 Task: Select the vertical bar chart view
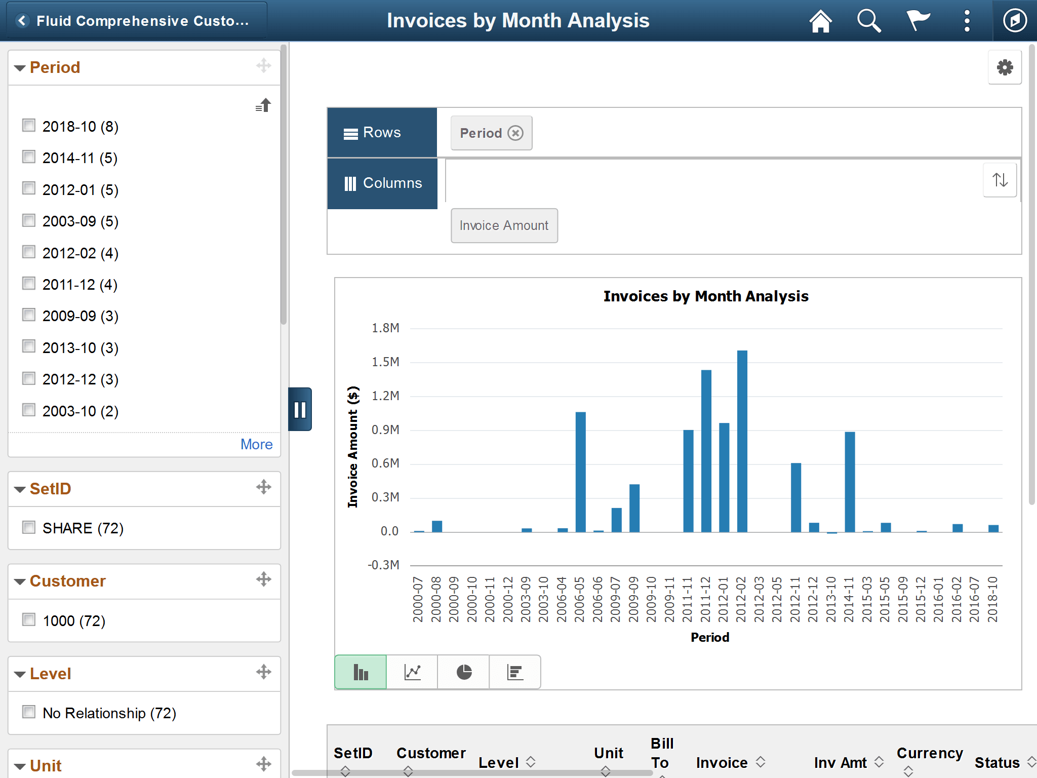tap(360, 672)
